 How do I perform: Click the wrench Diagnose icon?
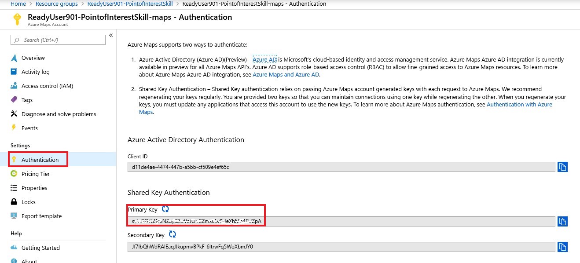tap(14, 114)
